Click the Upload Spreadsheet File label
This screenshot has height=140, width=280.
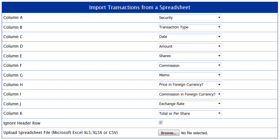tap(60, 133)
